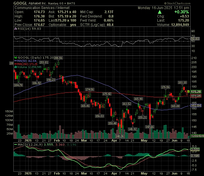The height and width of the screenshot is (176, 204).
Task: Click the Open value 174.73
Action: coord(39,12)
